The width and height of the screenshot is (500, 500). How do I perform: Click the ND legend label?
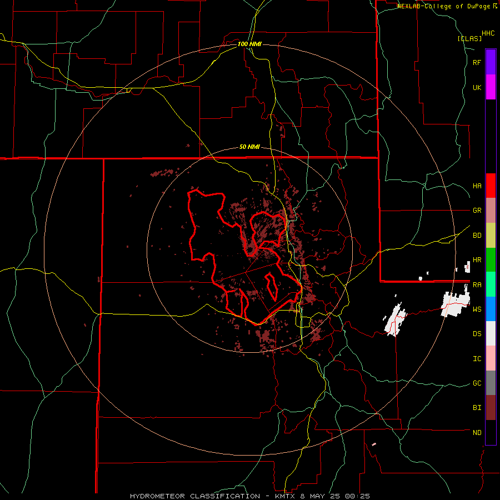(477, 432)
